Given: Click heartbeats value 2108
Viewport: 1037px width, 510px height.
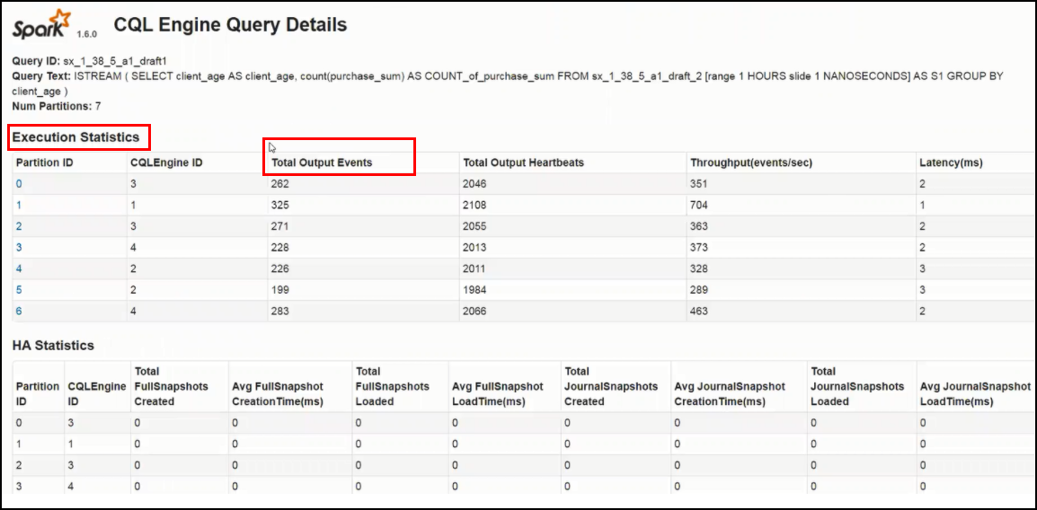Looking at the screenshot, I should pos(474,205).
